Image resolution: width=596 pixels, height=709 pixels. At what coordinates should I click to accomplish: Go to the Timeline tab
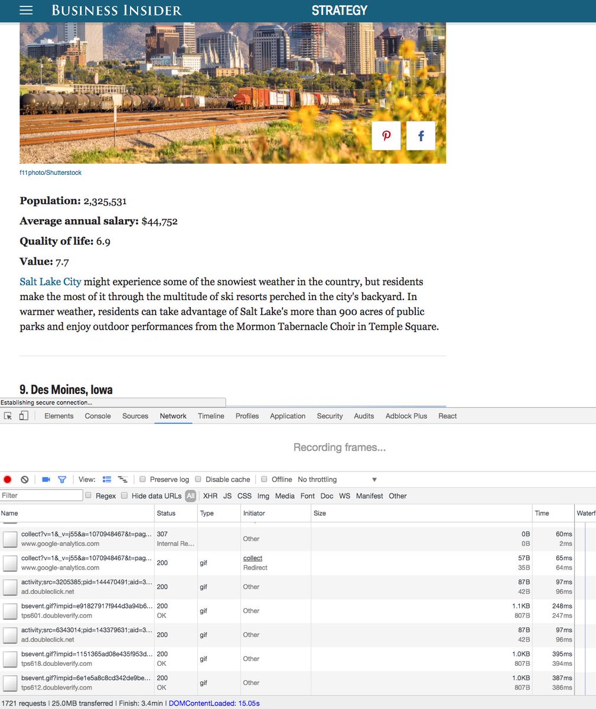click(x=211, y=416)
